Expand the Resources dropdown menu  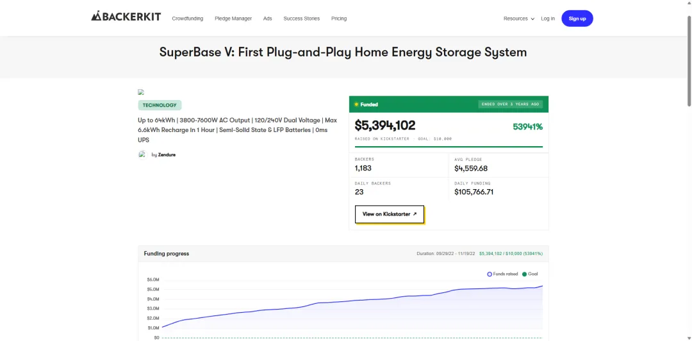[x=519, y=19]
